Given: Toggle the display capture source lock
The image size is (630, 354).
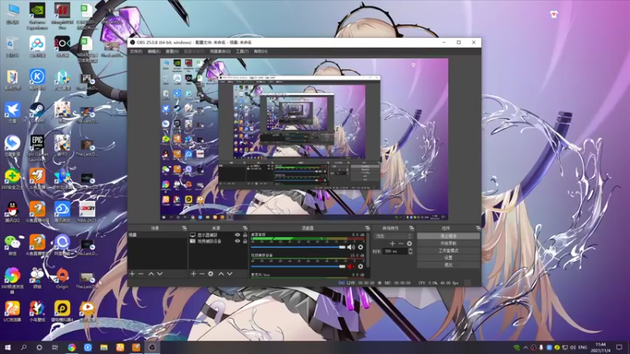Looking at the screenshot, I should (x=245, y=234).
